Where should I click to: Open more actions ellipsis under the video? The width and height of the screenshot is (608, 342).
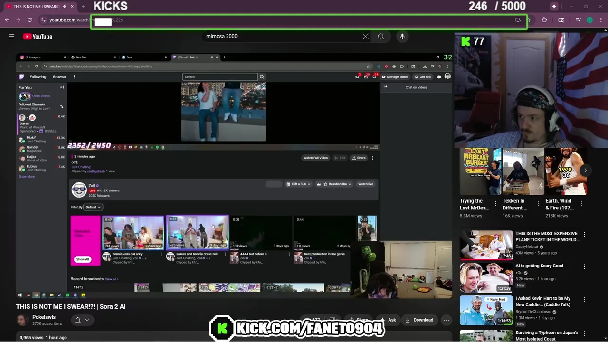pos(446,320)
